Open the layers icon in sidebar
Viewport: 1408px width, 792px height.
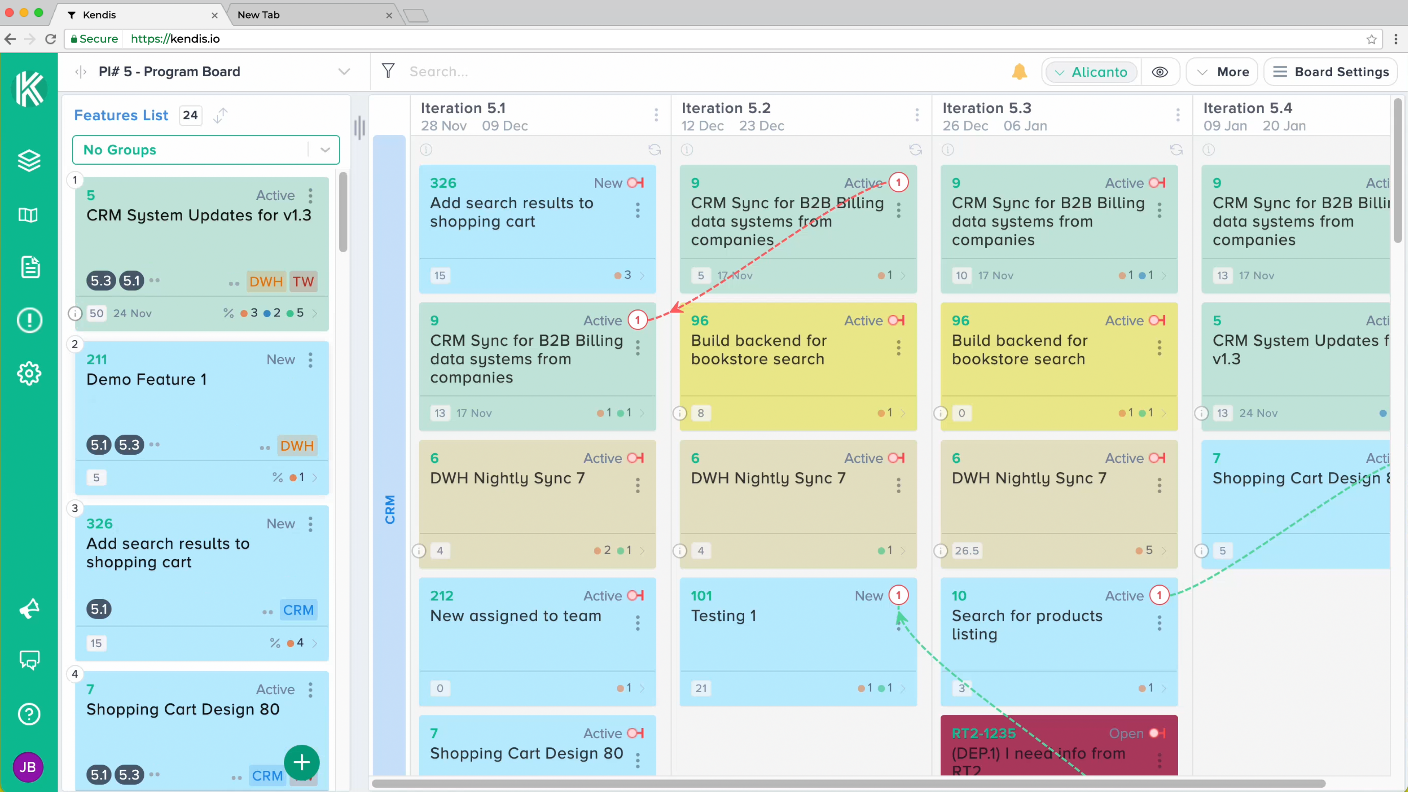29,161
